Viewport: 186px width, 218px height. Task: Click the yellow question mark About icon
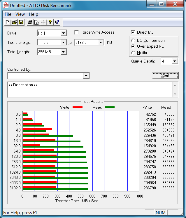point(50,22)
